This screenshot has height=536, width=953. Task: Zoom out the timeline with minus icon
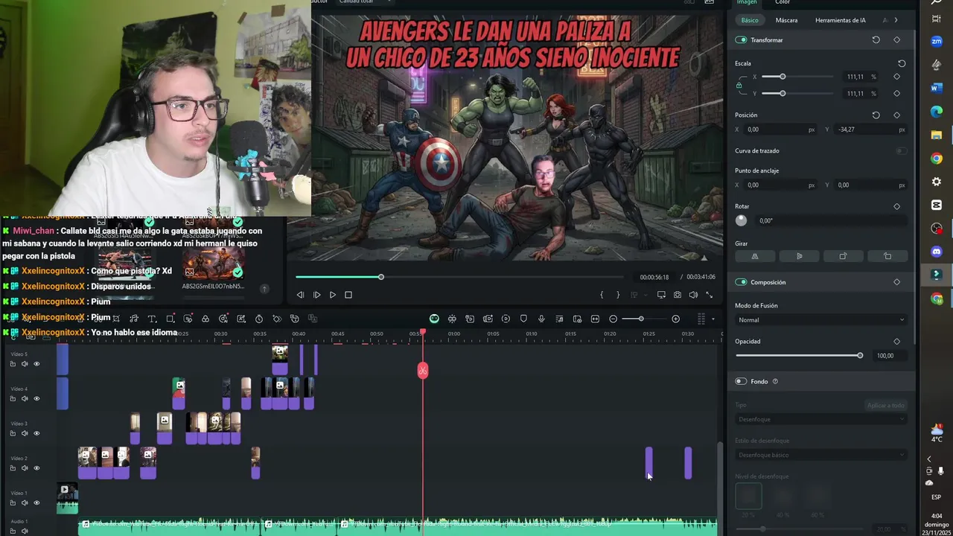(613, 319)
